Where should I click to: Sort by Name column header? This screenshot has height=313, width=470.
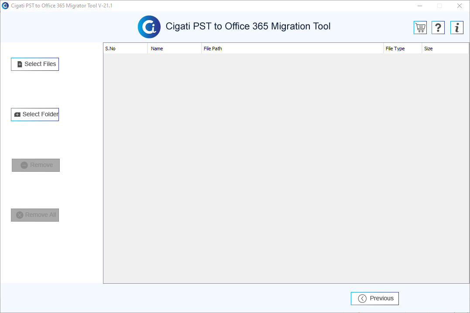pyautogui.click(x=175, y=49)
